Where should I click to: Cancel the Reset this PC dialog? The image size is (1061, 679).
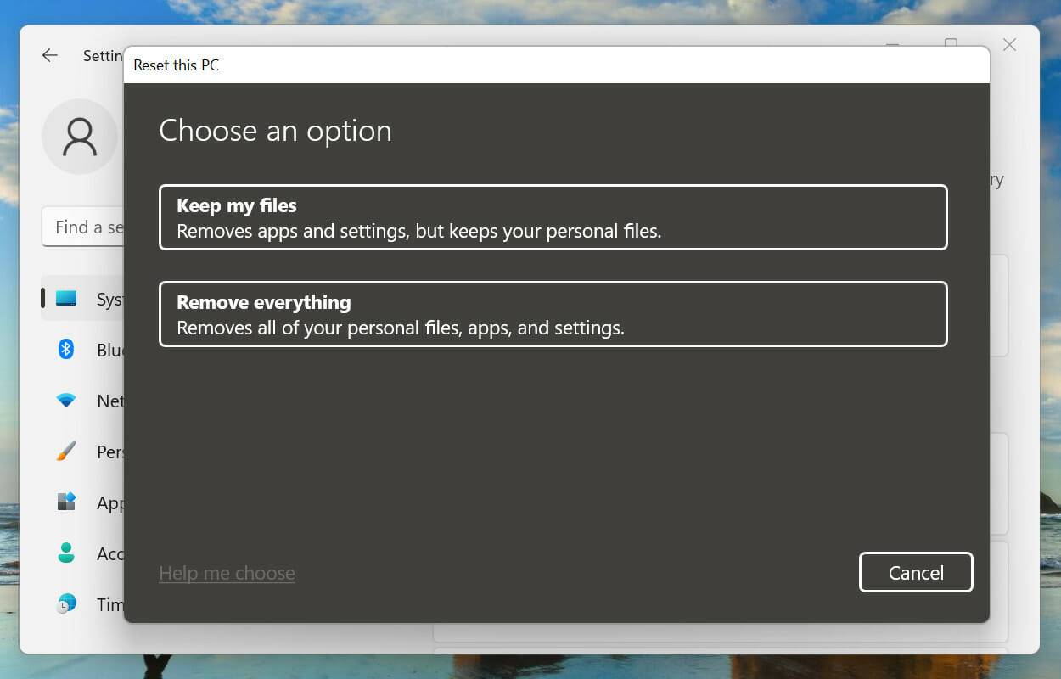point(916,572)
